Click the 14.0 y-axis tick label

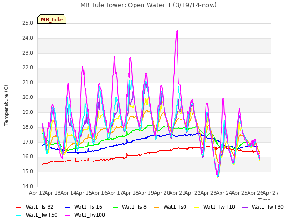coord(28,187)
